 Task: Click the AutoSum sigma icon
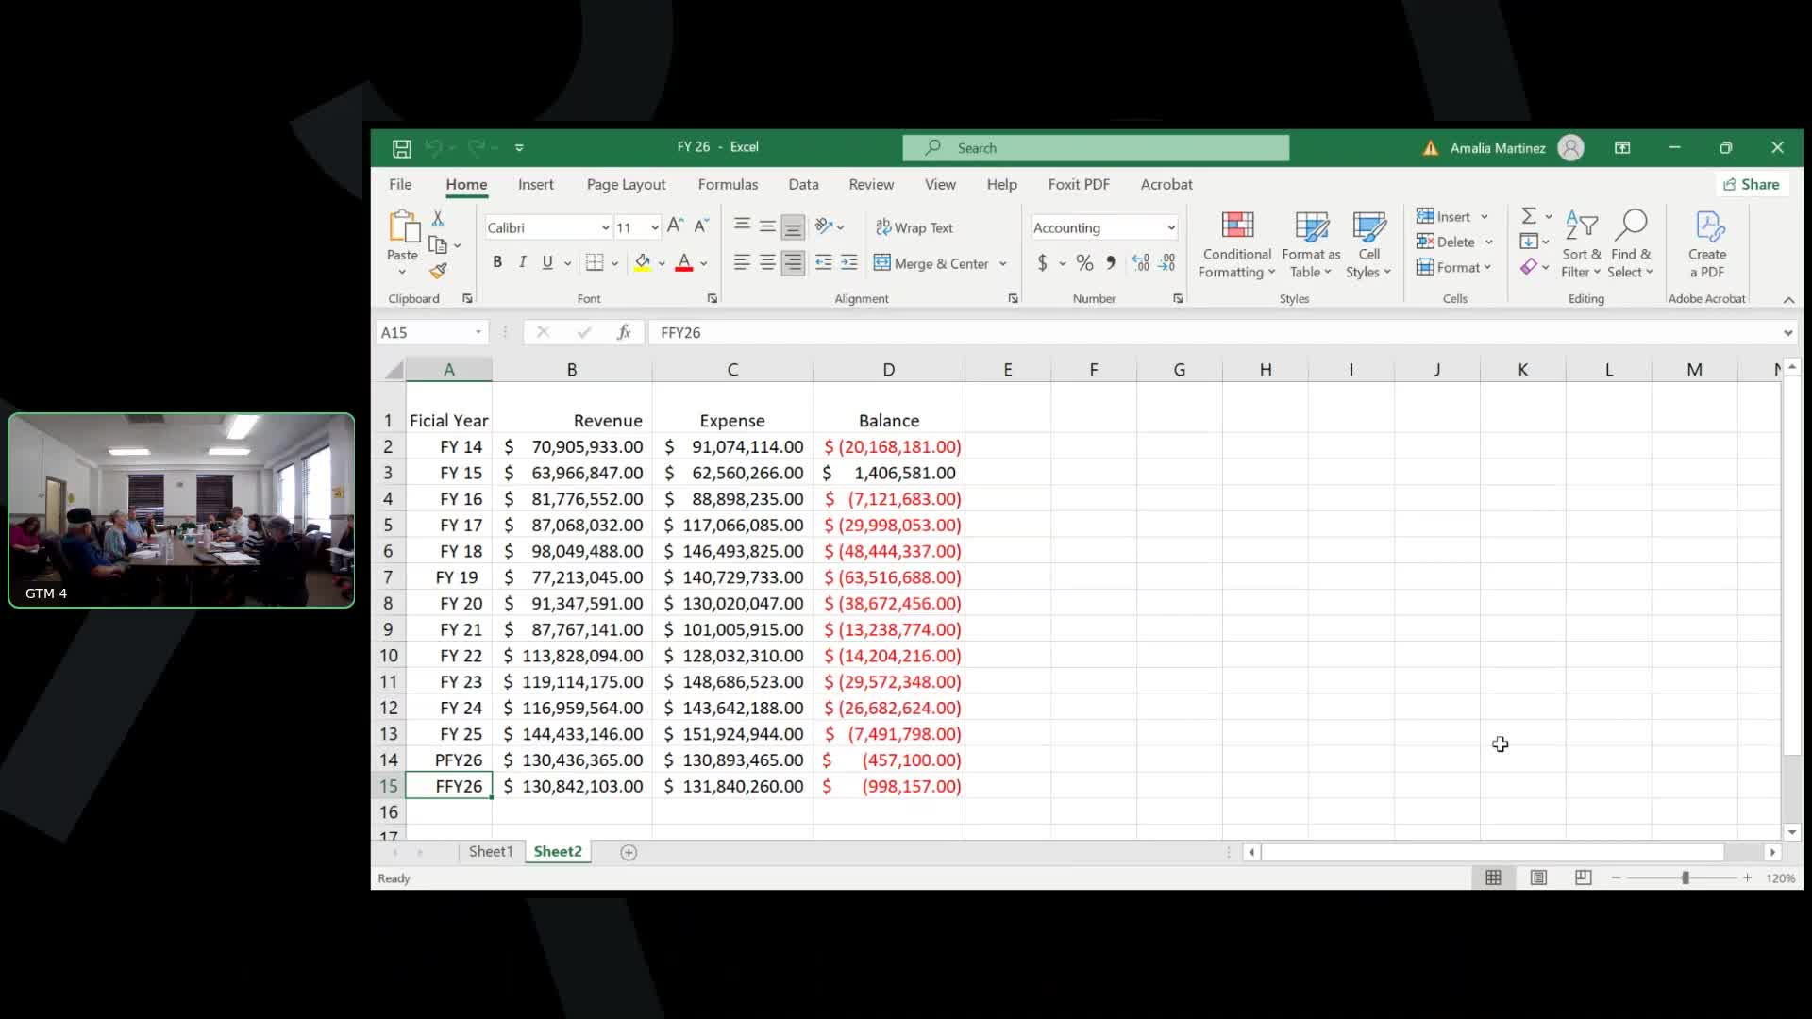(x=1529, y=216)
